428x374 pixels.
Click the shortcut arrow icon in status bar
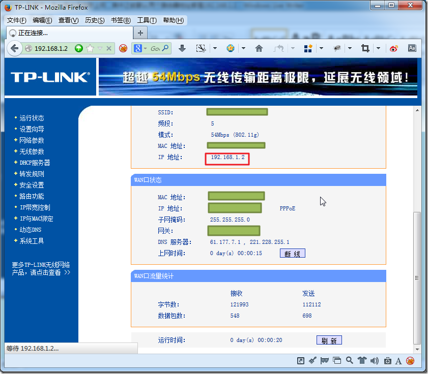pos(301,361)
